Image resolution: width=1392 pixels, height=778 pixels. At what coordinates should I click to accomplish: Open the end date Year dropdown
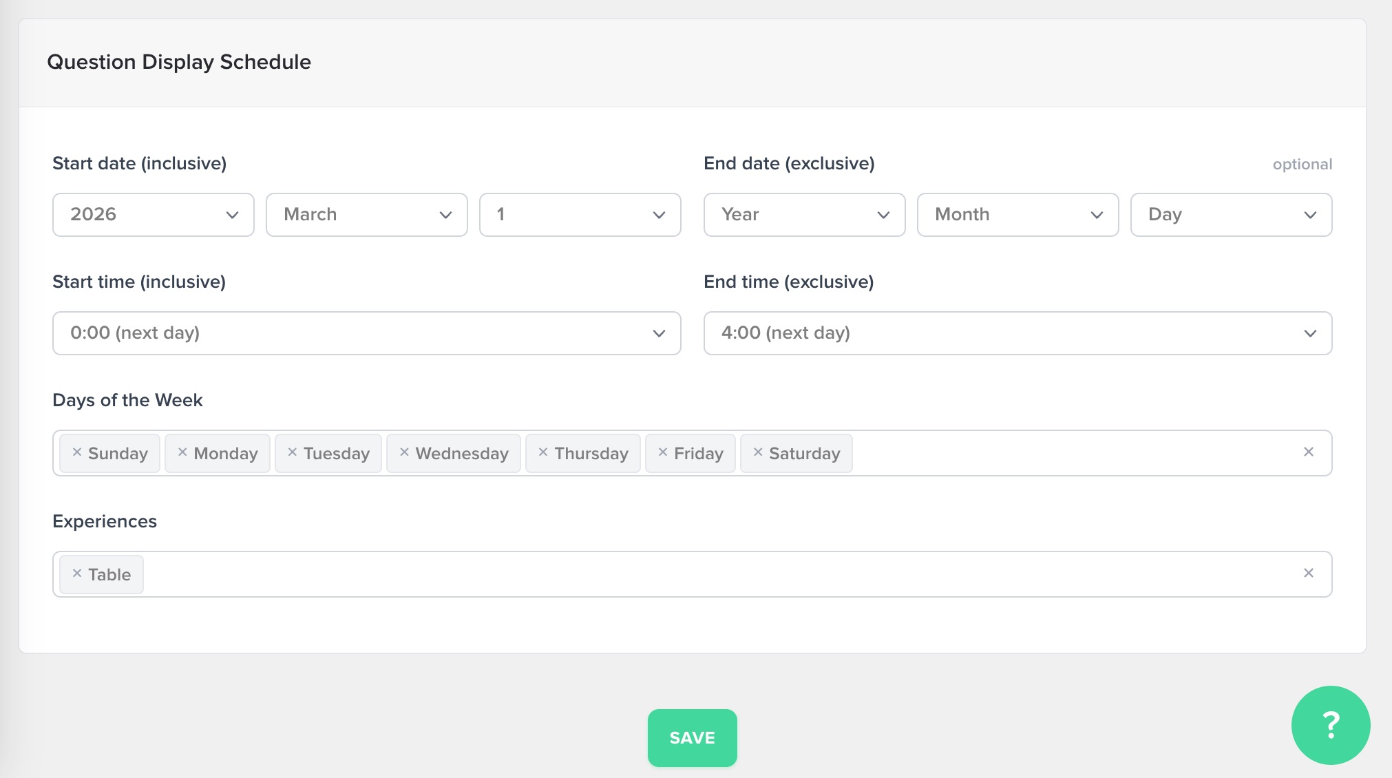804,215
